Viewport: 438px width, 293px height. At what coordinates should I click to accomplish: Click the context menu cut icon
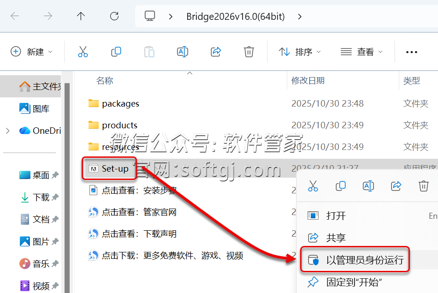pyautogui.click(x=313, y=186)
